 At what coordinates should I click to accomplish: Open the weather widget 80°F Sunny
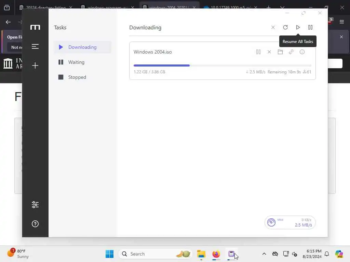tap(18, 254)
